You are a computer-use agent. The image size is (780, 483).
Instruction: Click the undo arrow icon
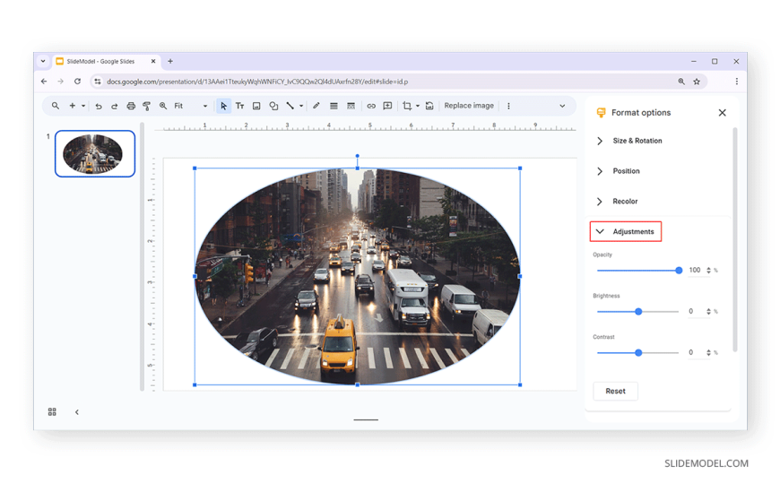tap(99, 106)
